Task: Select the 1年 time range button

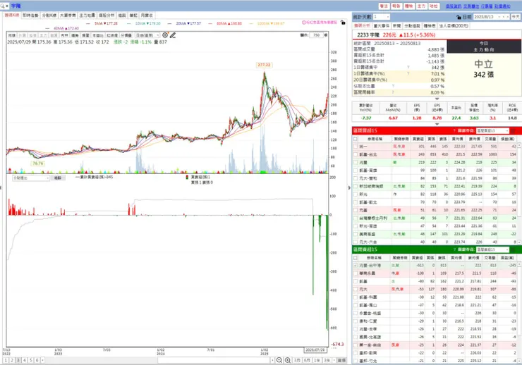Action: pos(317,360)
